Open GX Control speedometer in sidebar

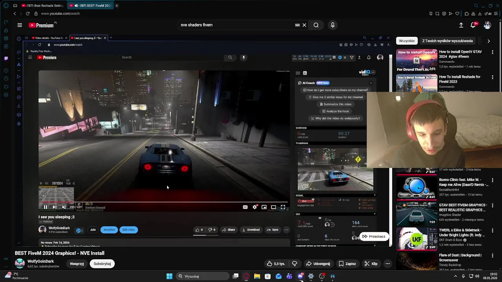tap(6, 22)
